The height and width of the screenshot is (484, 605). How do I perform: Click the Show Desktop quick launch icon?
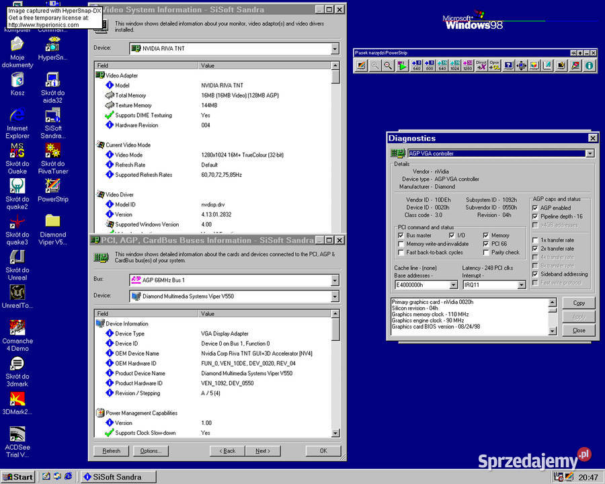[x=46, y=477]
